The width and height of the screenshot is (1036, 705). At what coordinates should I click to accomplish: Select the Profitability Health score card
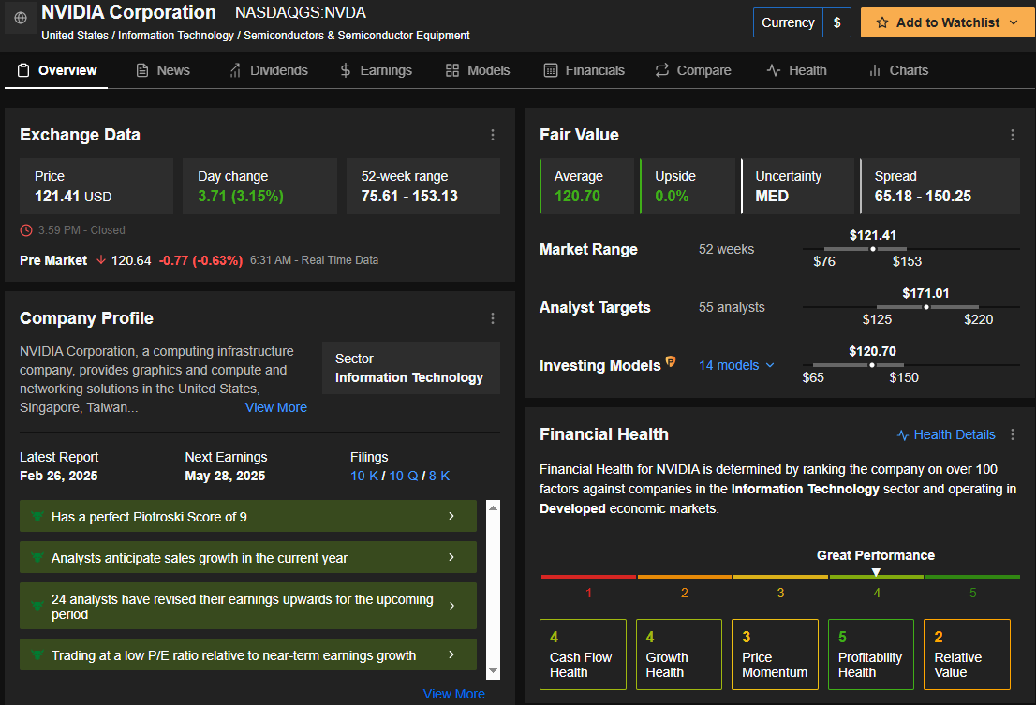click(x=871, y=654)
